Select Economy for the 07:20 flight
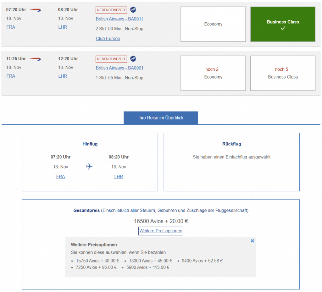Screen dimensions: 322x292 pos(213,24)
